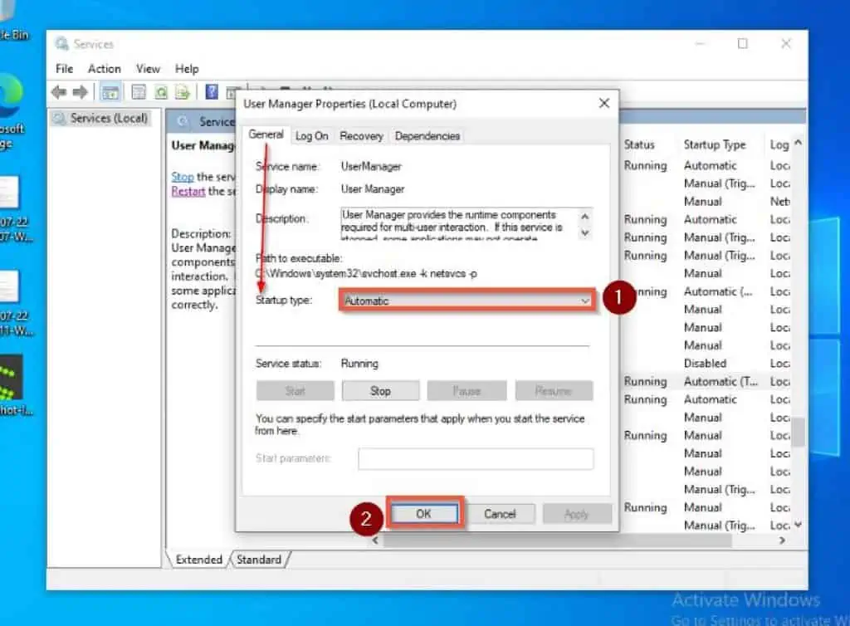Switch to the Recovery tab
Screen dimensions: 850x626
point(361,135)
